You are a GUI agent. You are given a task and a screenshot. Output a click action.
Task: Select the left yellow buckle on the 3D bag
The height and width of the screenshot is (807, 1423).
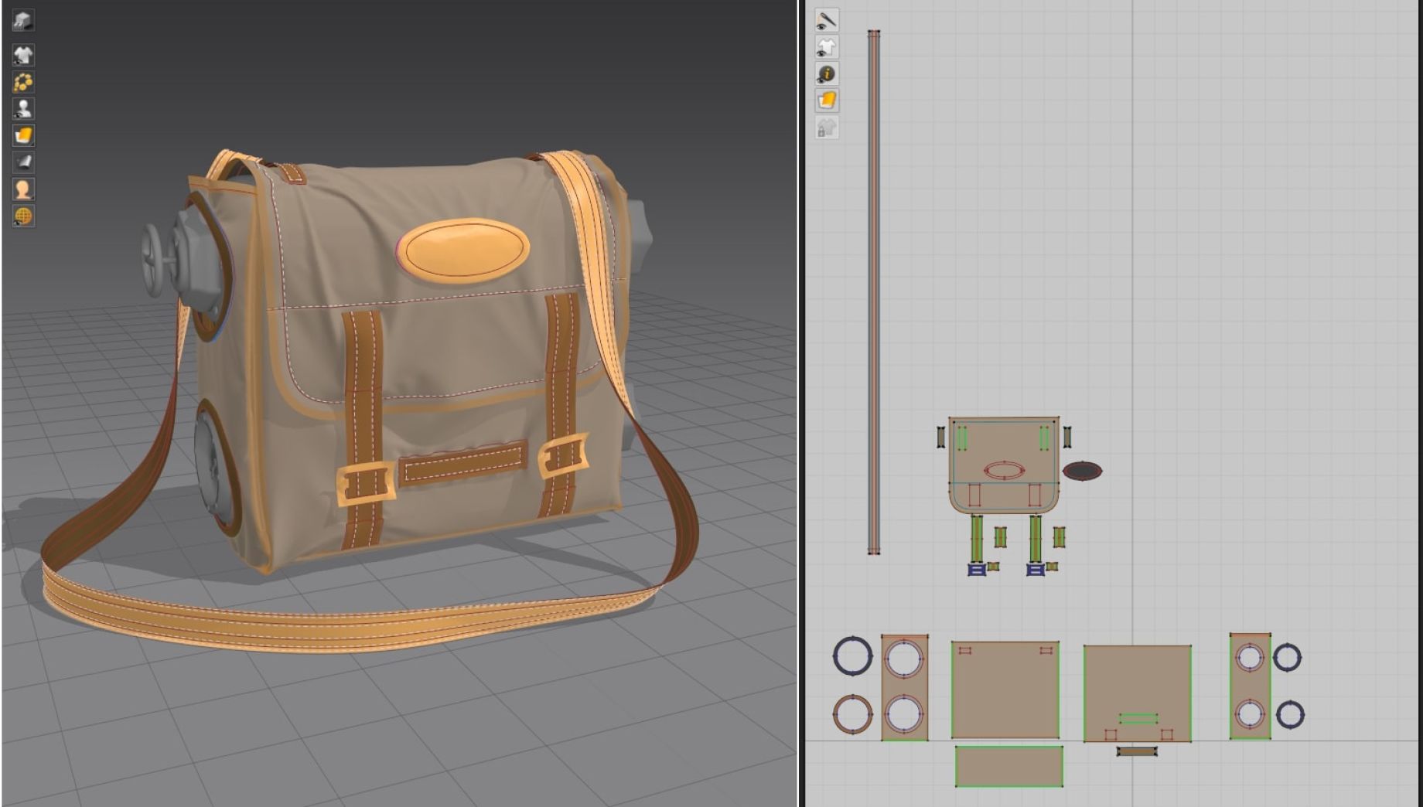point(367,485)
